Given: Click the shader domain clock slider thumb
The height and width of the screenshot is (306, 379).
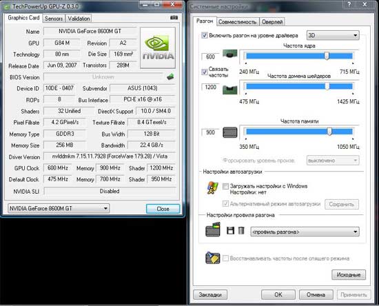Looking at the screenshot, I should [327, 86].
